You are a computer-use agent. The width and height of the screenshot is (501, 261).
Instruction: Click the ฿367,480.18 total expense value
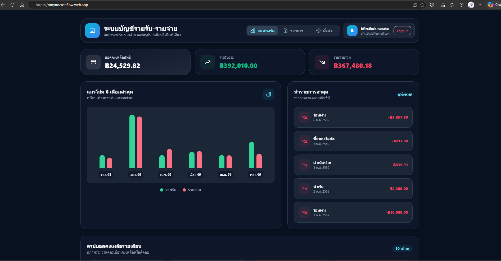pyautogui.click(x=353, y=66)
